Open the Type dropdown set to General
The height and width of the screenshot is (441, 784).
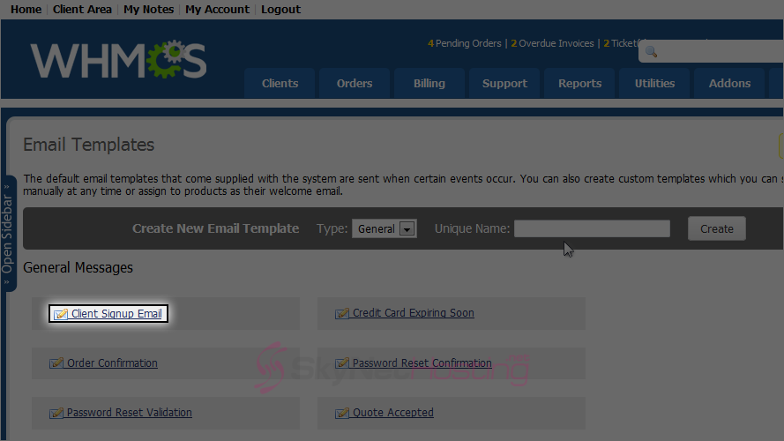(384, 228)
